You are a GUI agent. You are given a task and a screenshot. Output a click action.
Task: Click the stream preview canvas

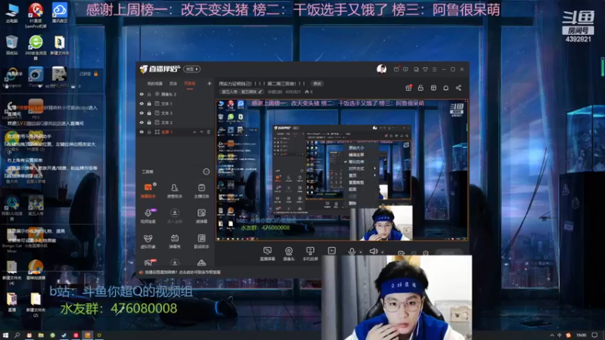(342, 170)
